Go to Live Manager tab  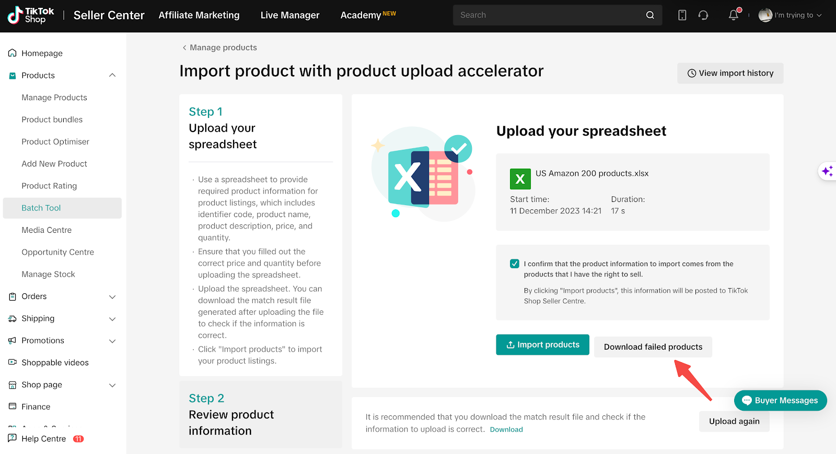click(290, 15)
